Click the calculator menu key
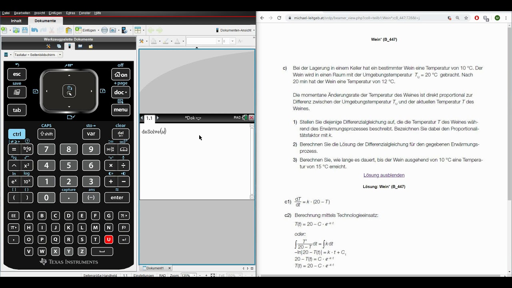 120,110
